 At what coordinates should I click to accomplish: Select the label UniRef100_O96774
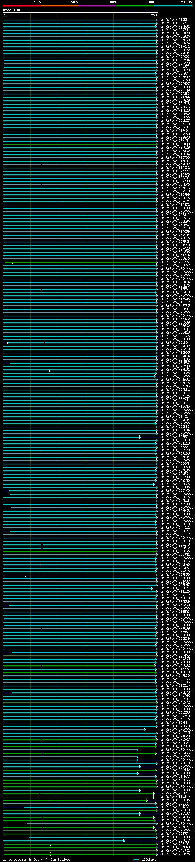coord(175,834)
